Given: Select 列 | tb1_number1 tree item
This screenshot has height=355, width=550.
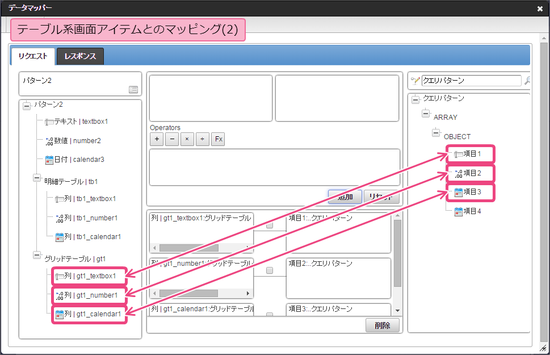Looking at the screenshot, I should click(91, 218).
